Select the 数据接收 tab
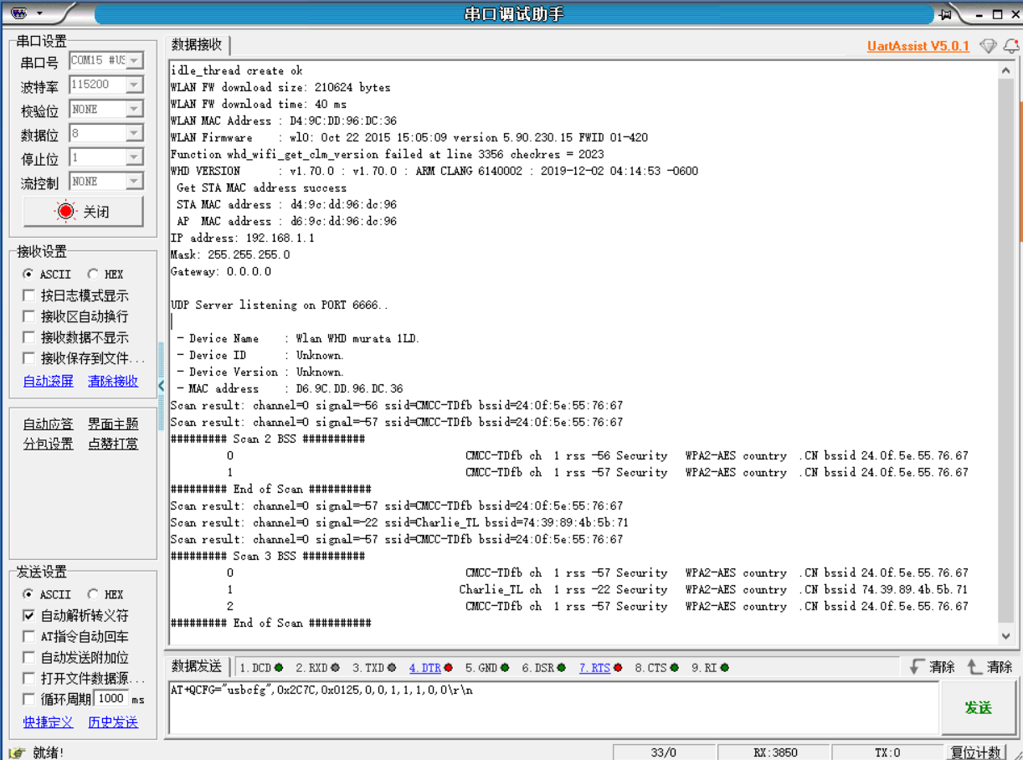The width and height of the screenshot is (1023, 760). pyautogui.click(x=197, y=44)
